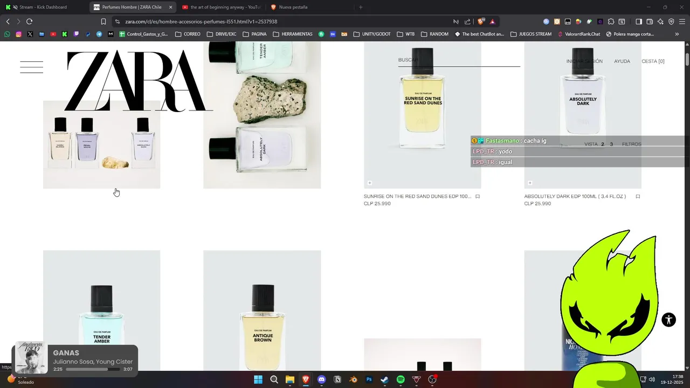
Task: Click the page vertical scrollbar thumb
Action: [687, 59]
